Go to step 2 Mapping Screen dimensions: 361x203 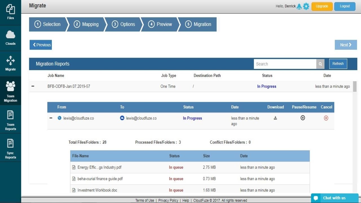(86, 24)
